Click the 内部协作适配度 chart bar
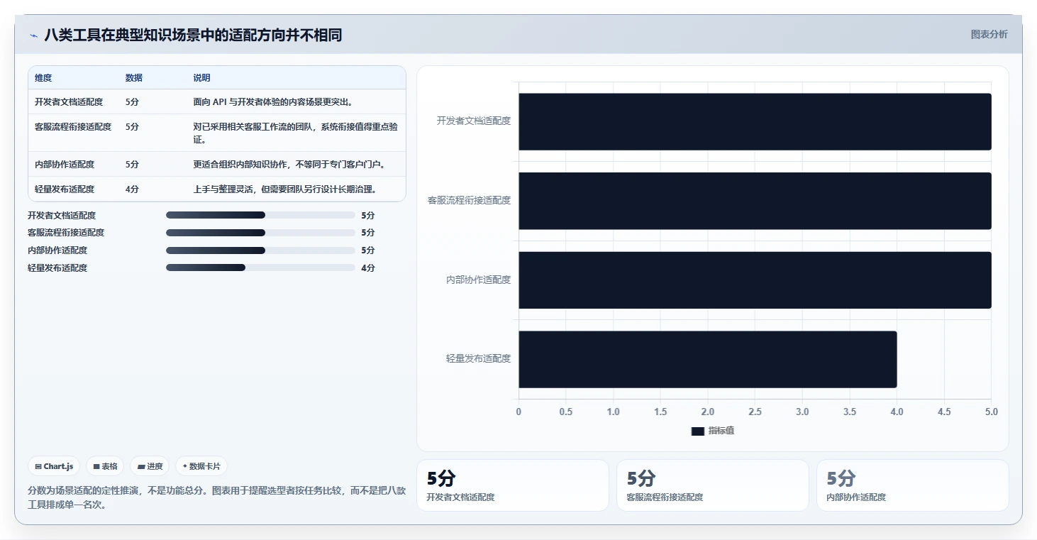The width and height of the screenshot is (1037, 540). (x=755, y=280)
